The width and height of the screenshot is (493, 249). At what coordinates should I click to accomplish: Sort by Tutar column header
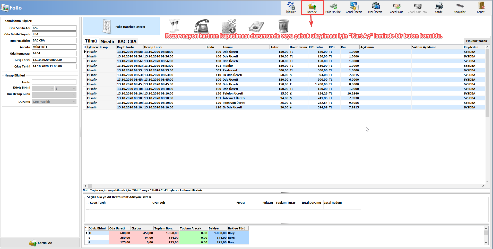(279, 47)
